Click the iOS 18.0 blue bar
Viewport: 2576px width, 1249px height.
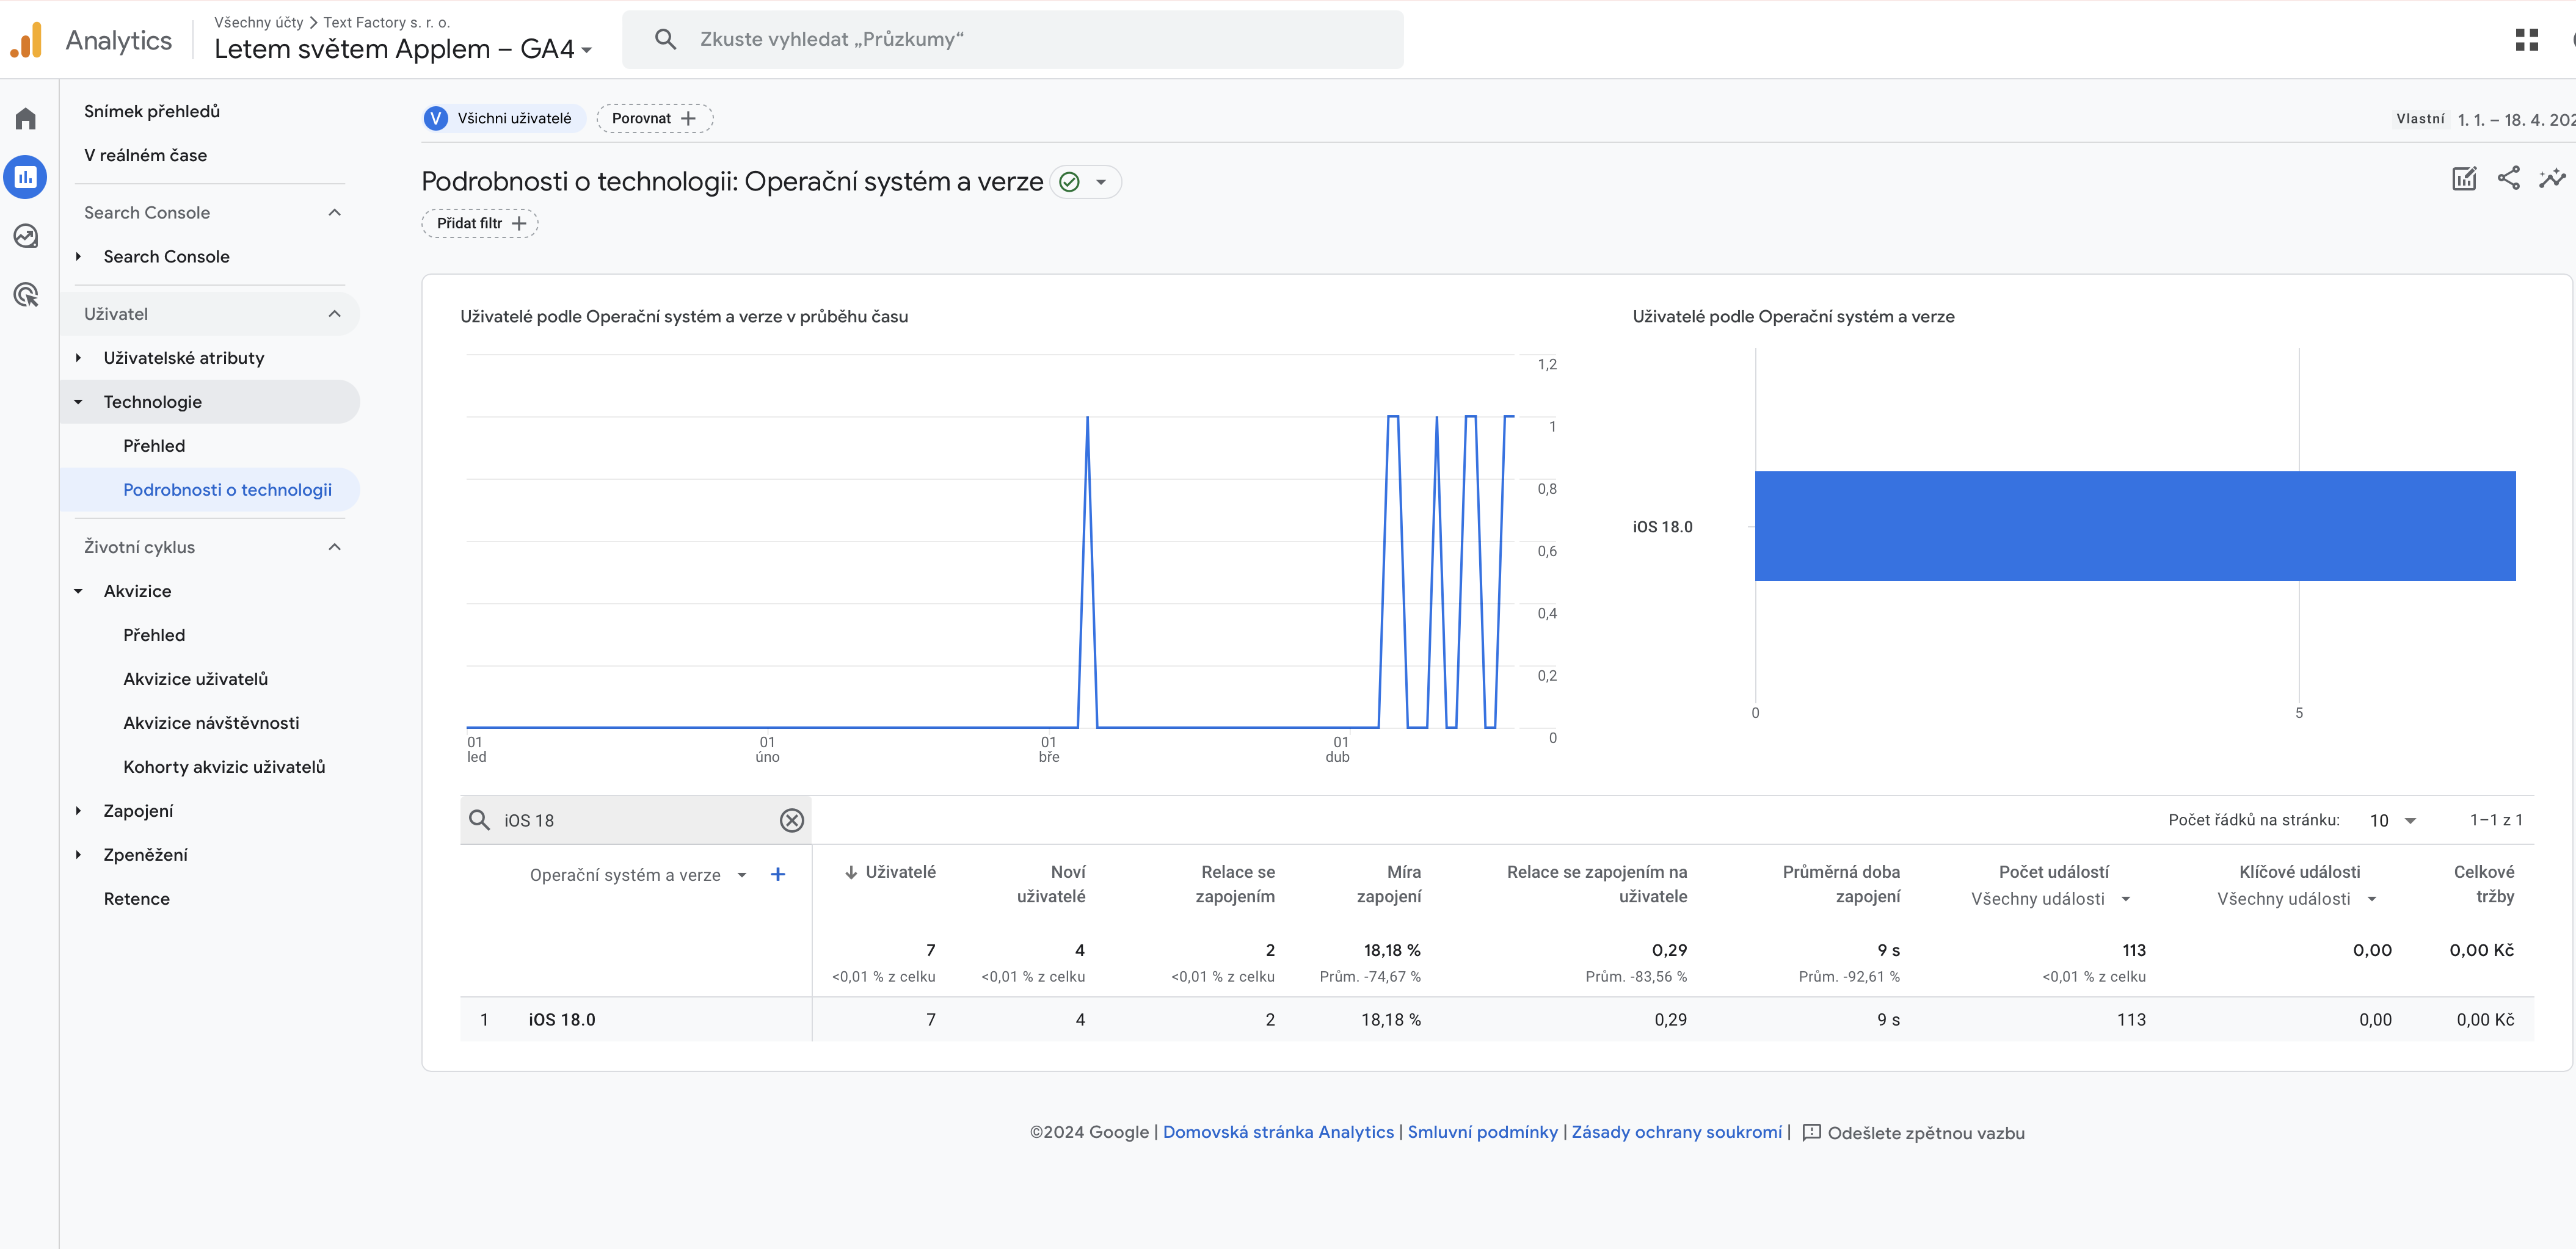pyautogui.click(x=2134, y=526)
